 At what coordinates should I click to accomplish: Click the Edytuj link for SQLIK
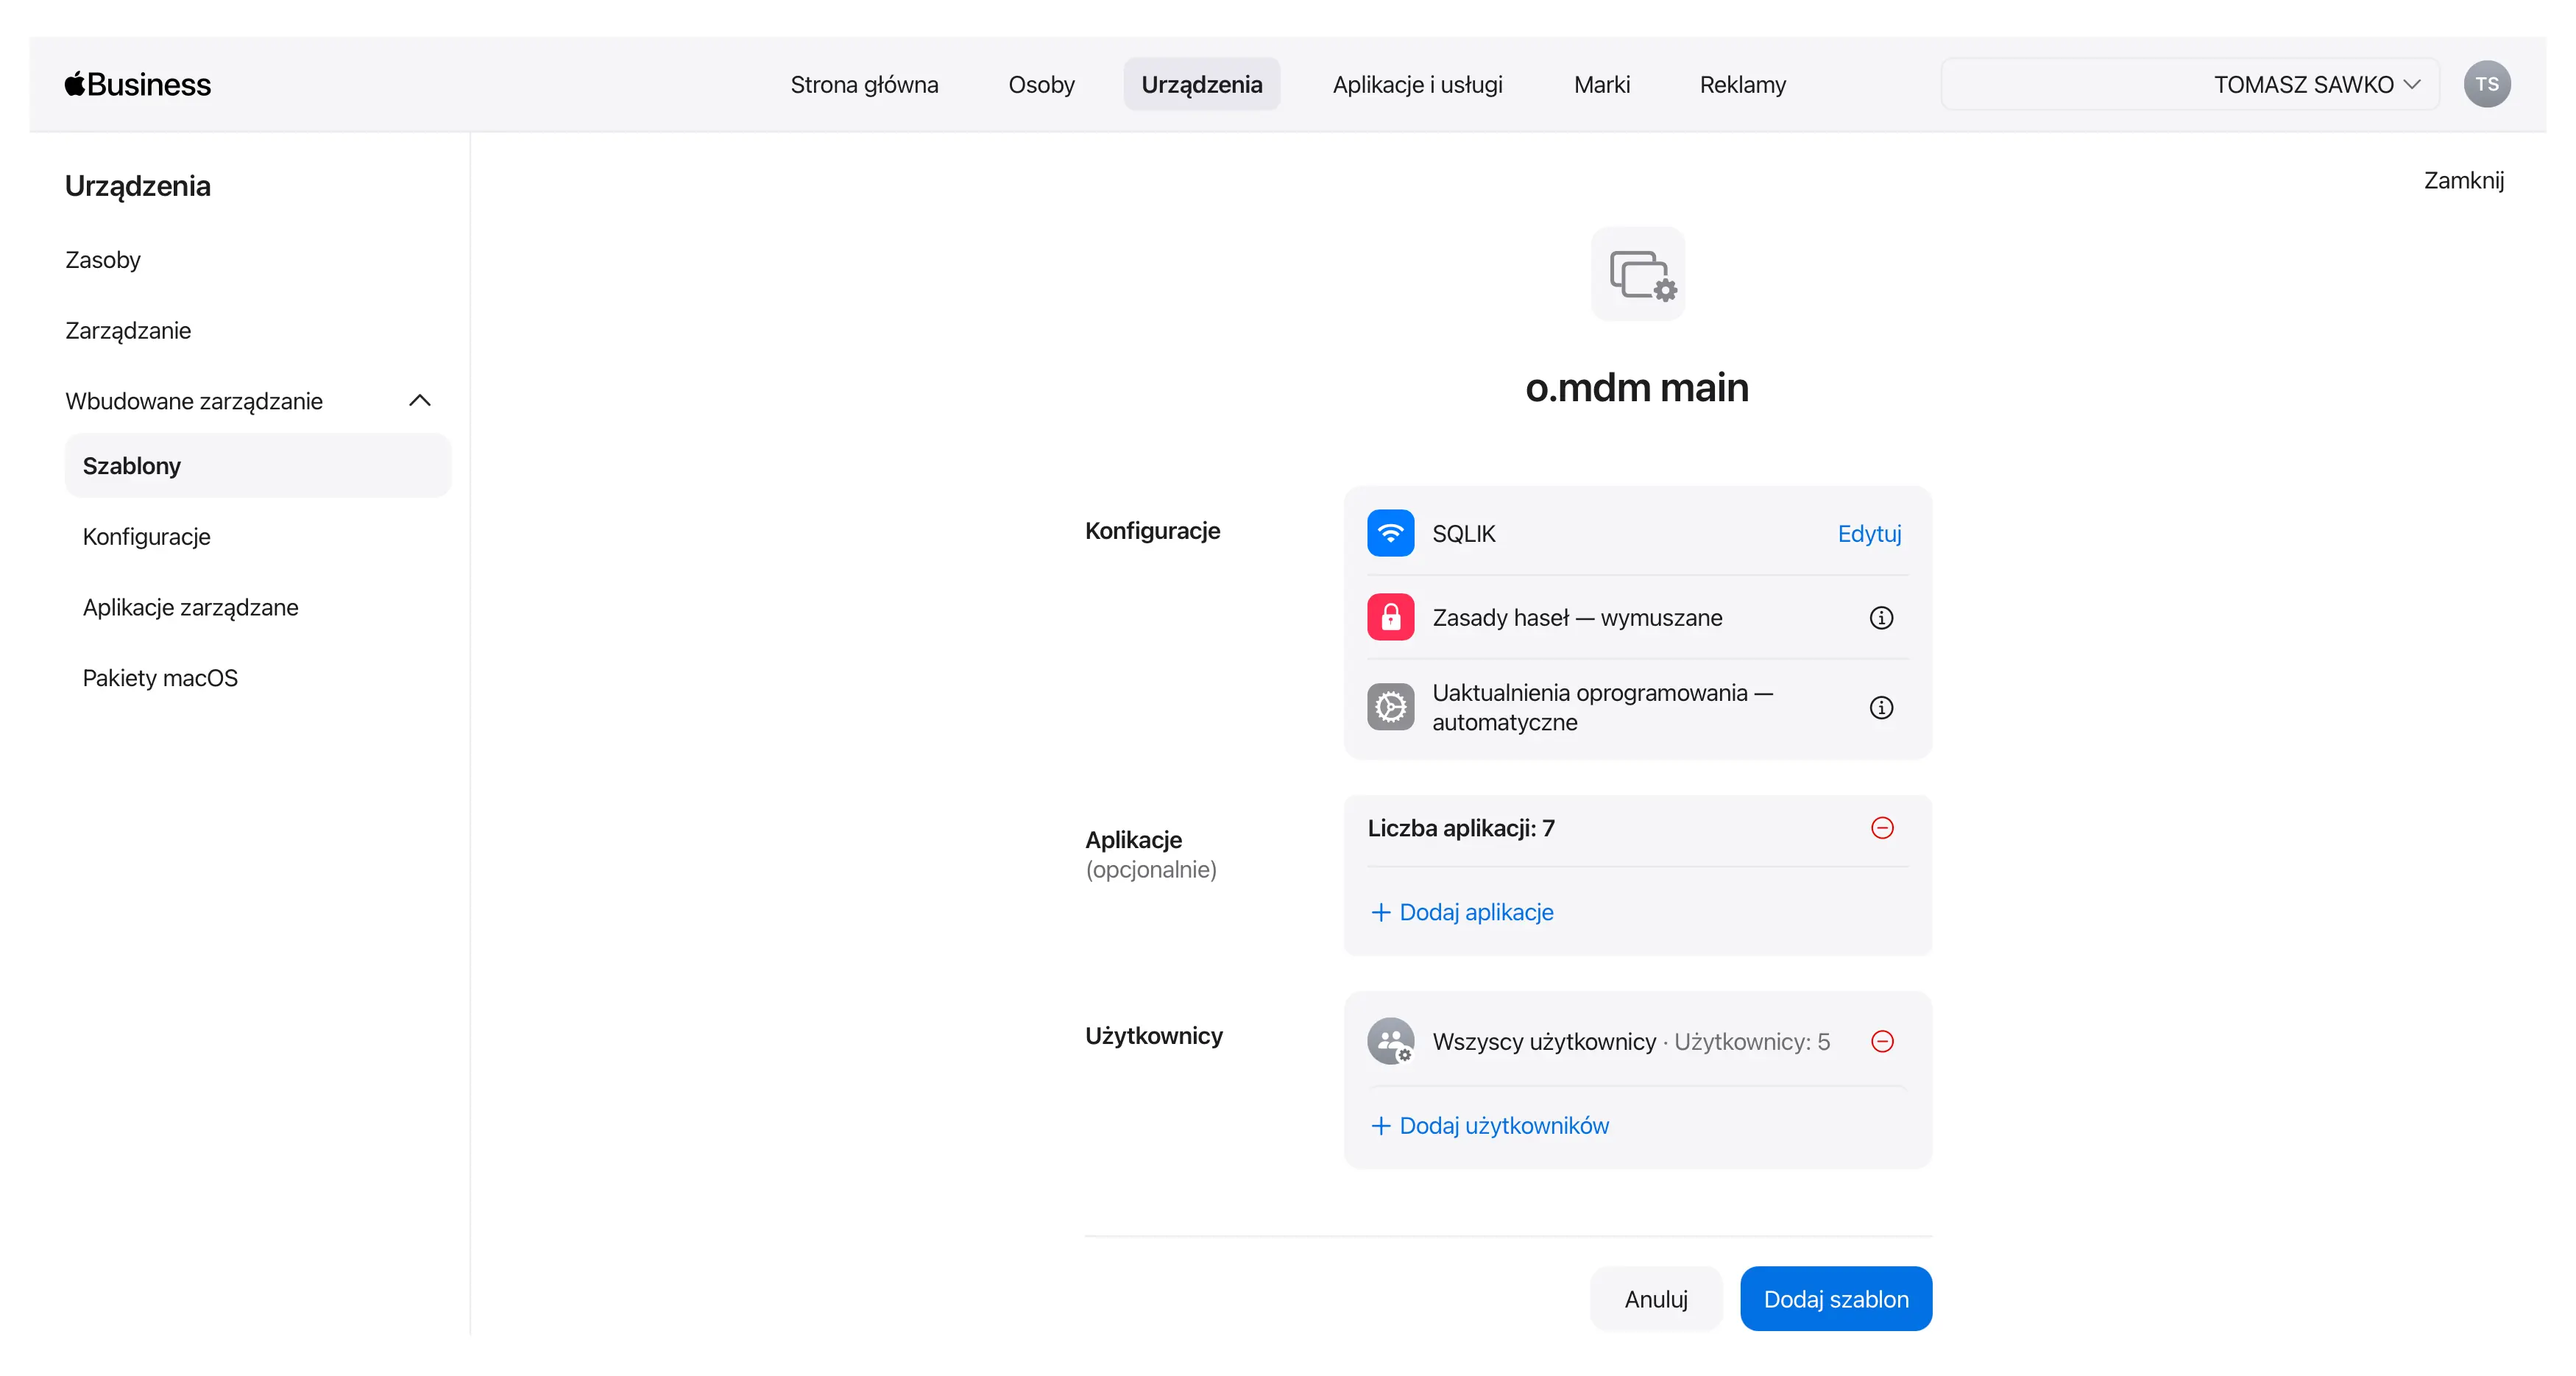[1869, 533]
